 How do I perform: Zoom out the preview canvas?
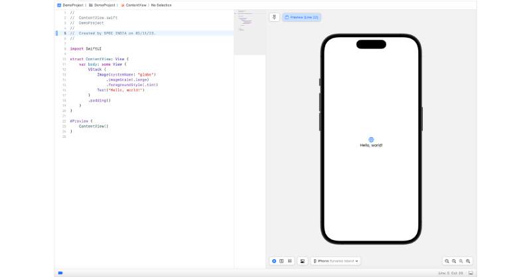coord(447,261)
